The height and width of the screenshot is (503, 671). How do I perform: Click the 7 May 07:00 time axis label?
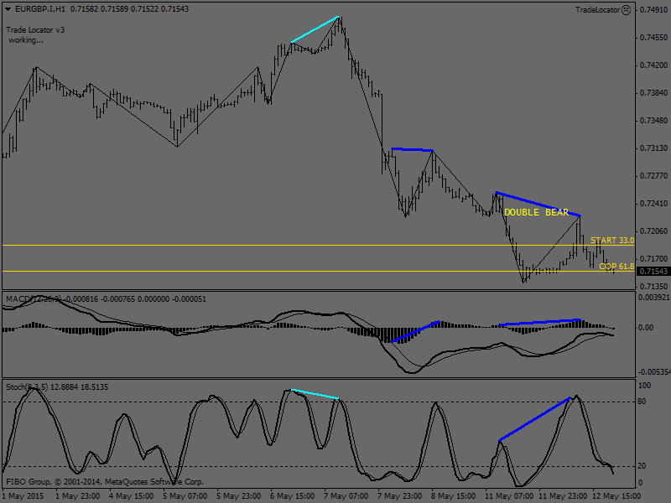coord(346,495)
